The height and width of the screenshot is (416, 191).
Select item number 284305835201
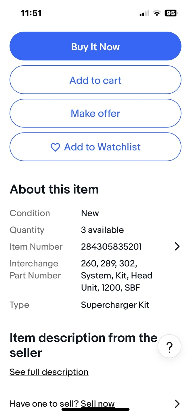click(x=111, y=247)
